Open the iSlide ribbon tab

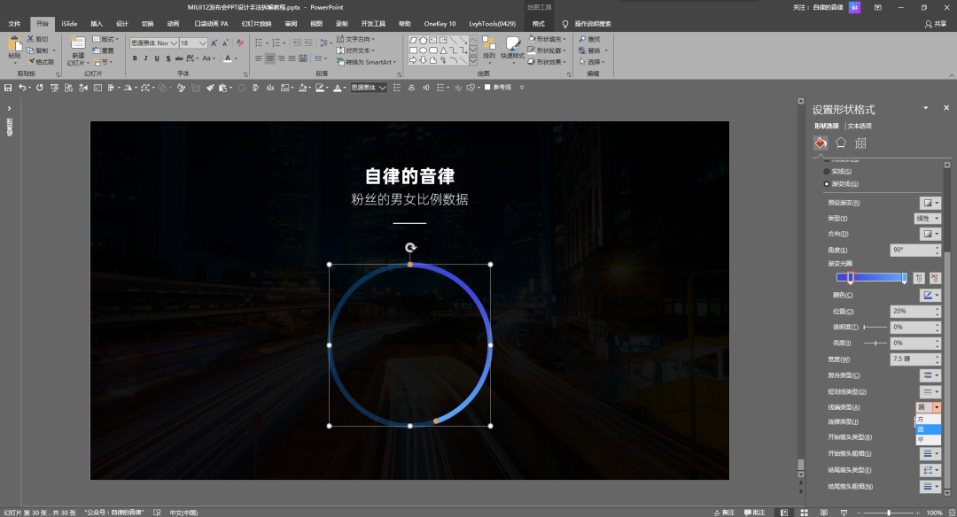[x=68, y=24]
